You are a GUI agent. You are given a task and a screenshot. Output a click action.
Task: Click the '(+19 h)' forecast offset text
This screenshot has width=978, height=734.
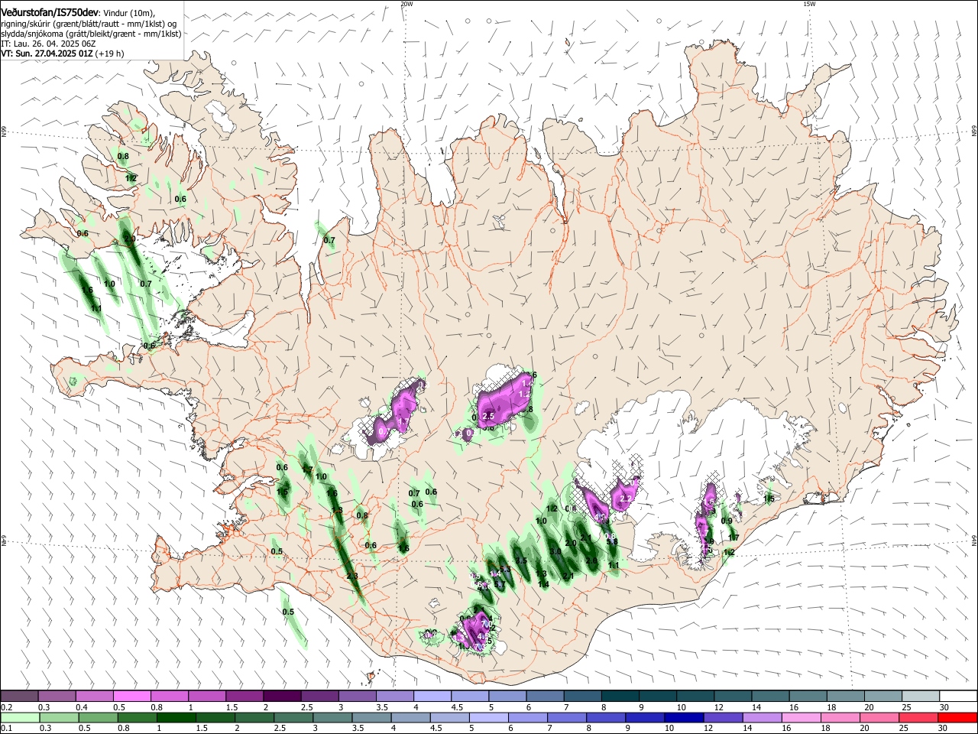[x=108, y=54]
